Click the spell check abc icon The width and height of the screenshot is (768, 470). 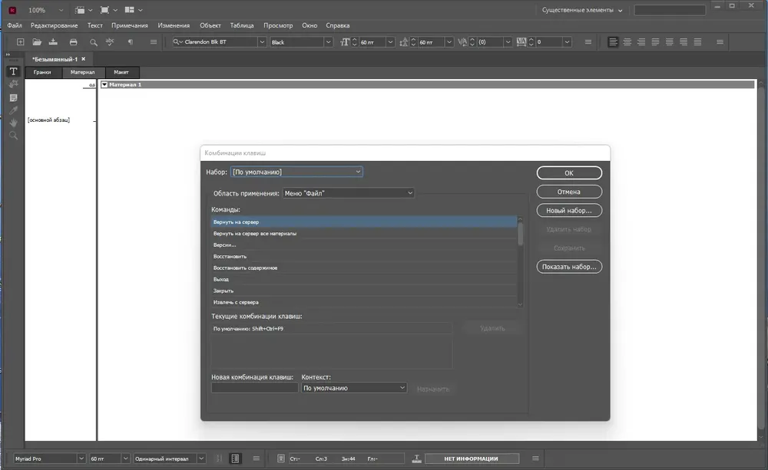110,42
